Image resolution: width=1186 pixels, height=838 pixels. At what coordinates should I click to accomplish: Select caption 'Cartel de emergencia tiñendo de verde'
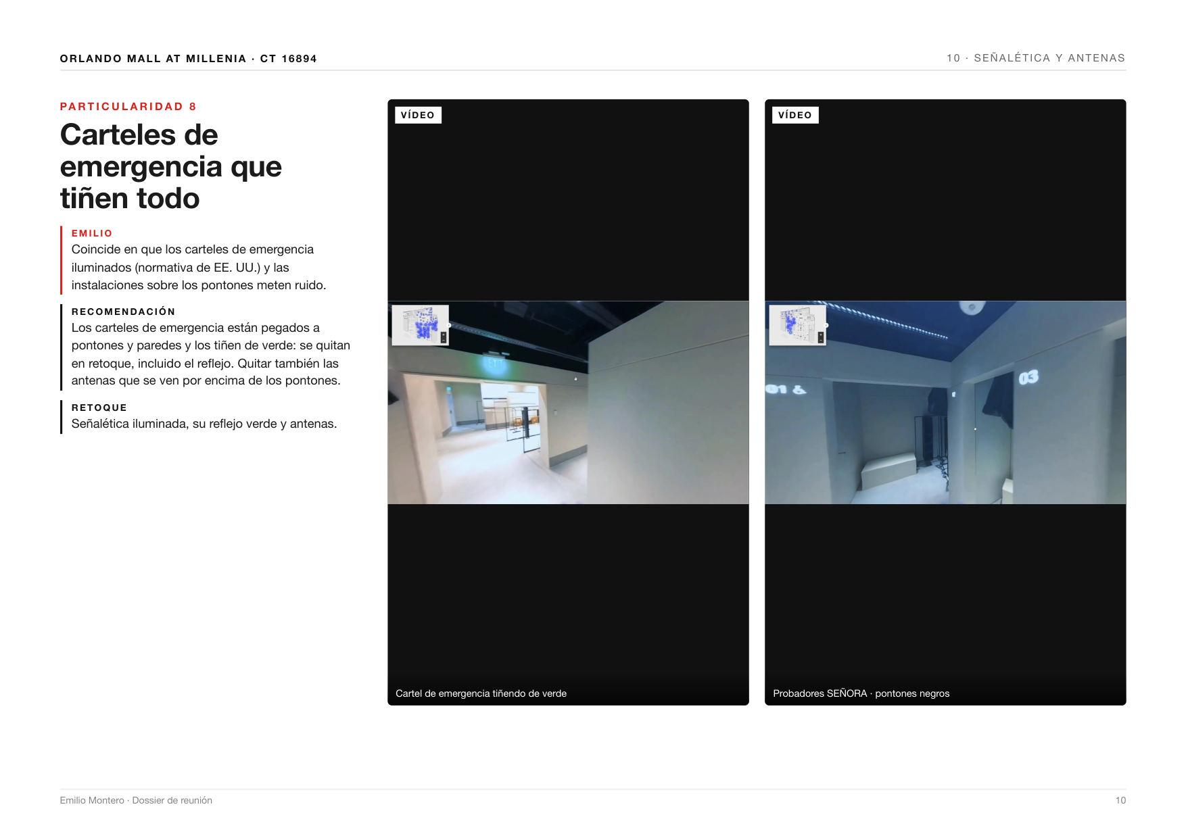tap(481, 693)
